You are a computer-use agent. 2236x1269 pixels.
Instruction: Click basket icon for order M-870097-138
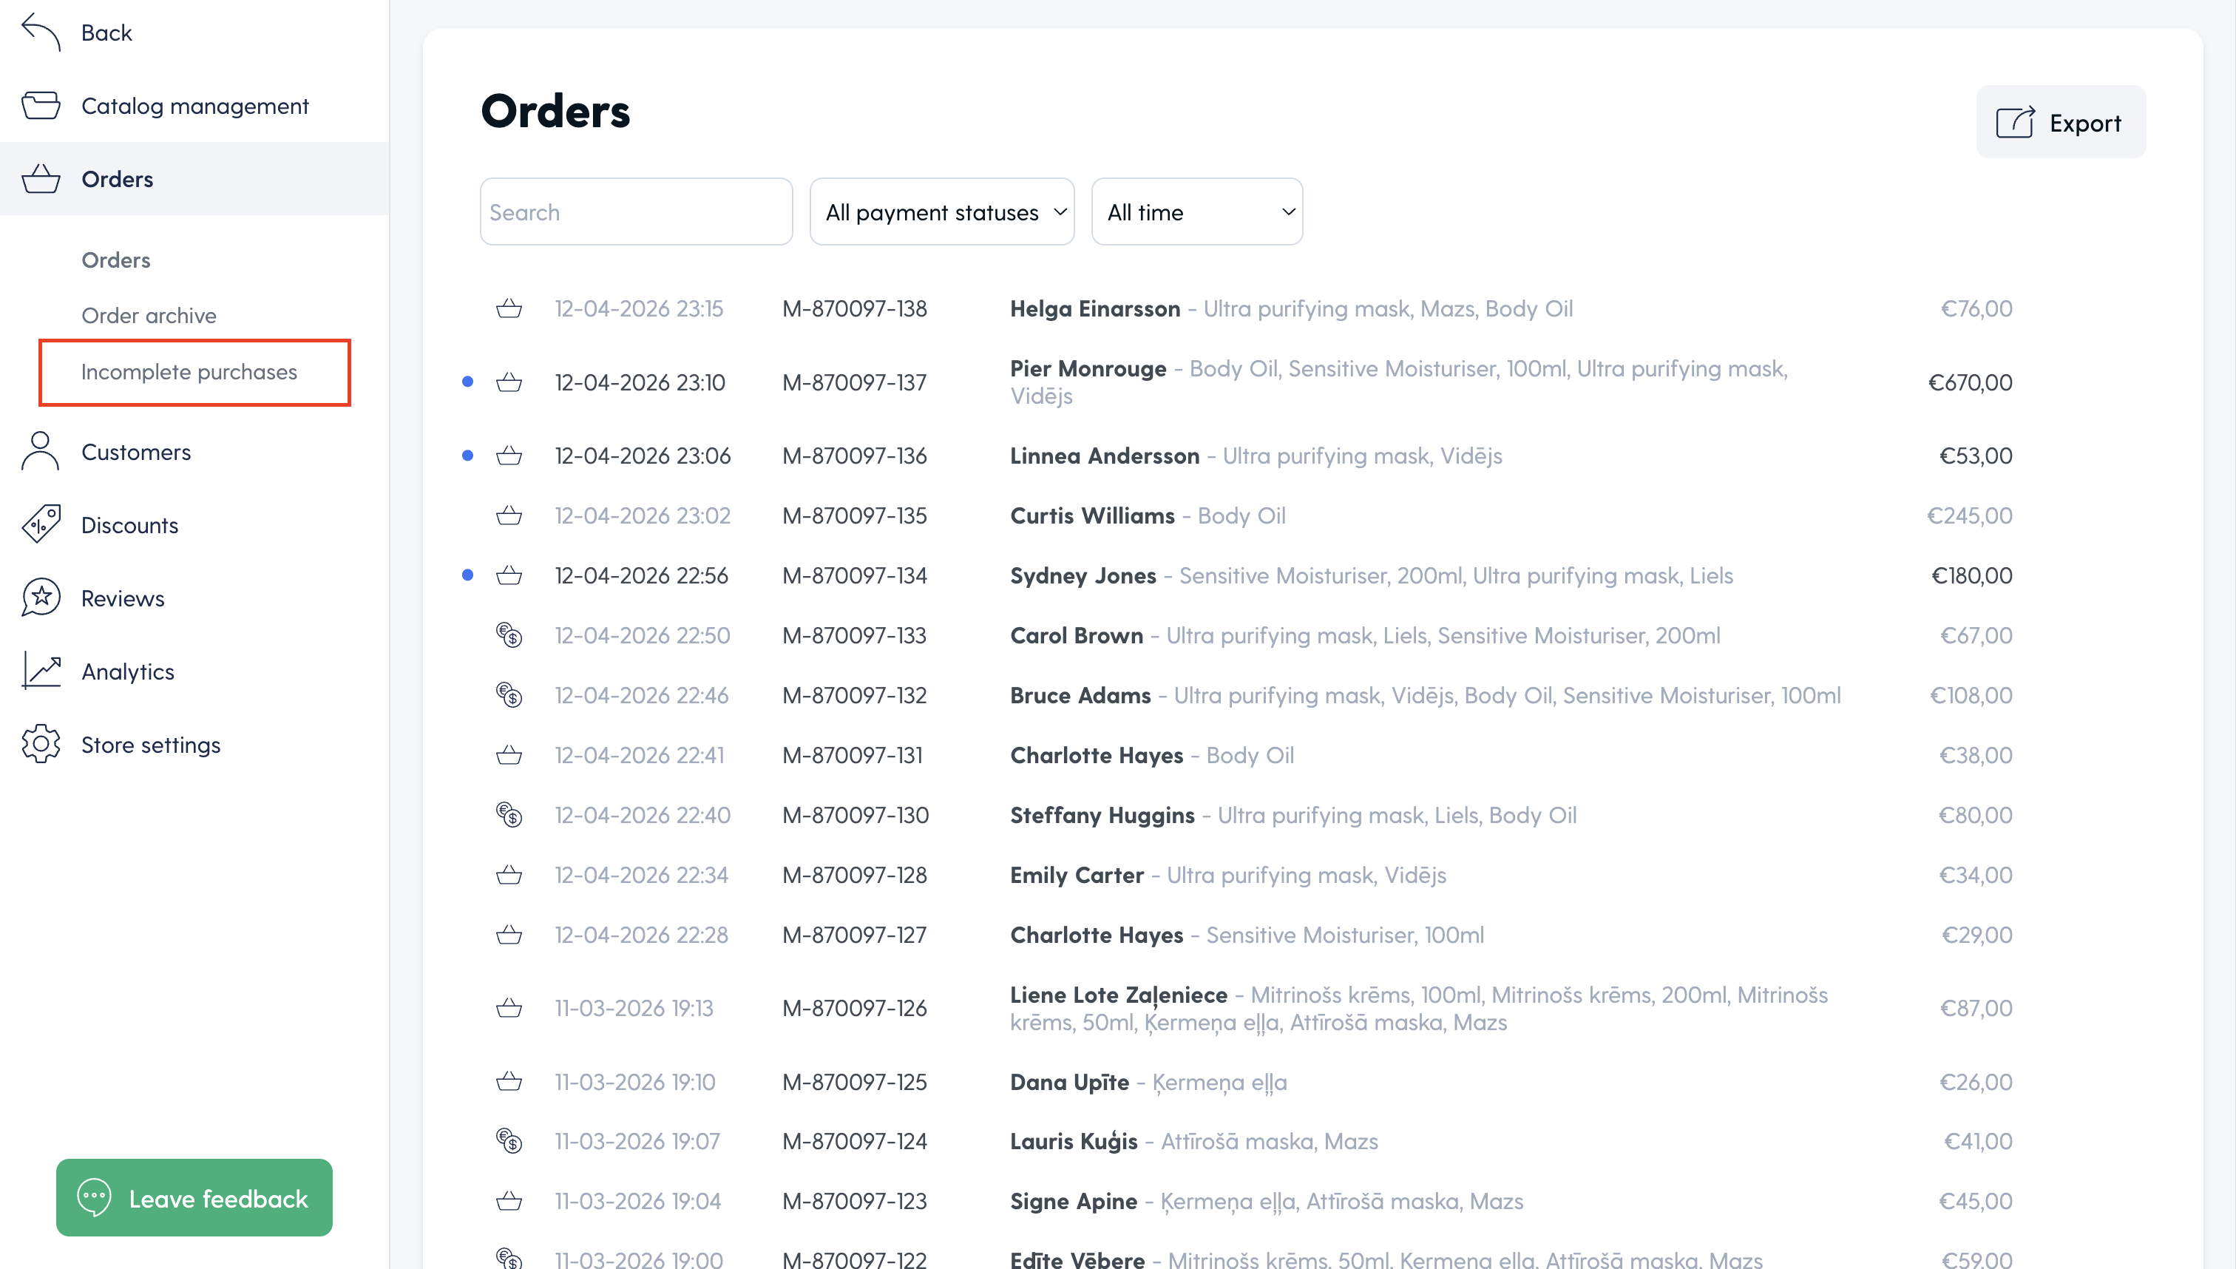pos(509,308)
